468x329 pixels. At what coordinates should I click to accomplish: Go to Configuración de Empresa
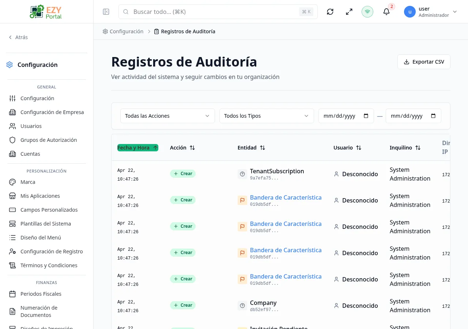tap(47, 112)
